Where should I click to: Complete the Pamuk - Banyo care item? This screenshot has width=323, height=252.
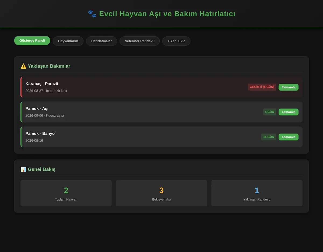(x=289, y=137)
